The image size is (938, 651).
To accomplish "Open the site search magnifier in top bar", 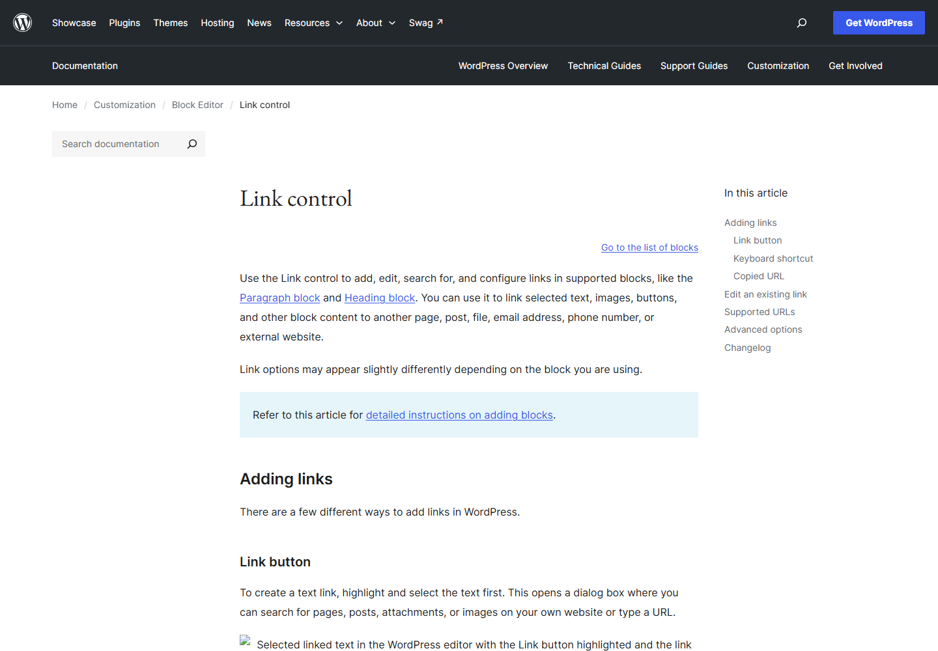I will click(802, 23).
